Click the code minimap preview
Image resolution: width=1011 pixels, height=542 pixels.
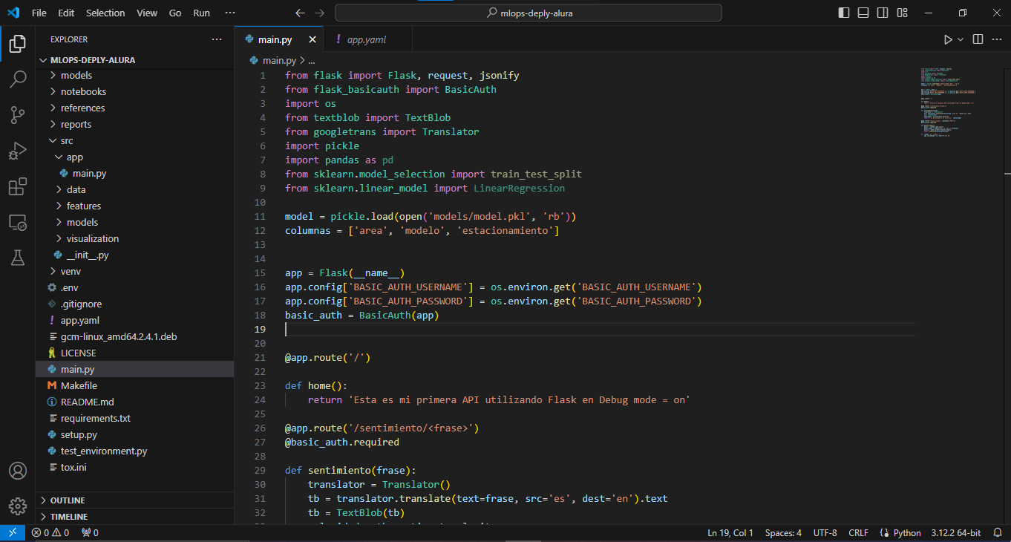[946, 102]
